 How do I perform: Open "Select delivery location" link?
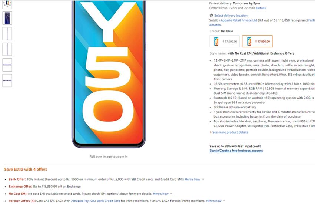(x=231, y=16)
